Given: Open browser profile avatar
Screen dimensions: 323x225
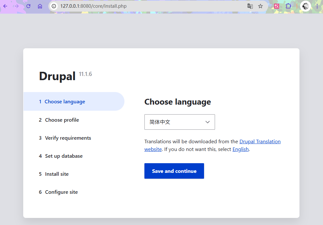Looking at the screenshot, I should pos(306,6).
